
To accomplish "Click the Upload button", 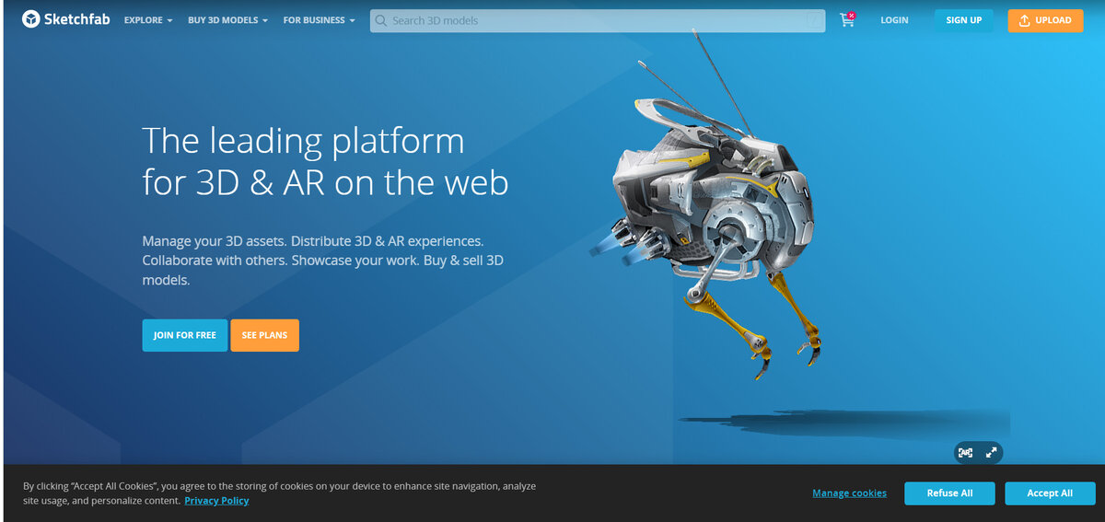I will (1045, 20).
